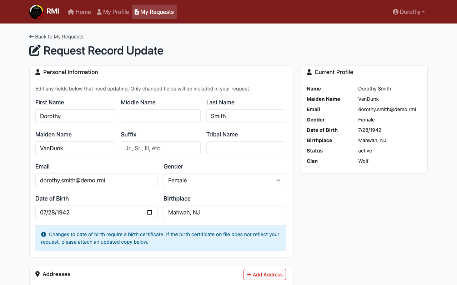Expand the Dorothy account menu
Screen dimensions: 457x285
408,12
